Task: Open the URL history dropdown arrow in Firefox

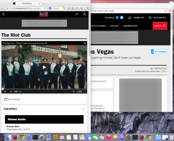Action: coord(42,8)
